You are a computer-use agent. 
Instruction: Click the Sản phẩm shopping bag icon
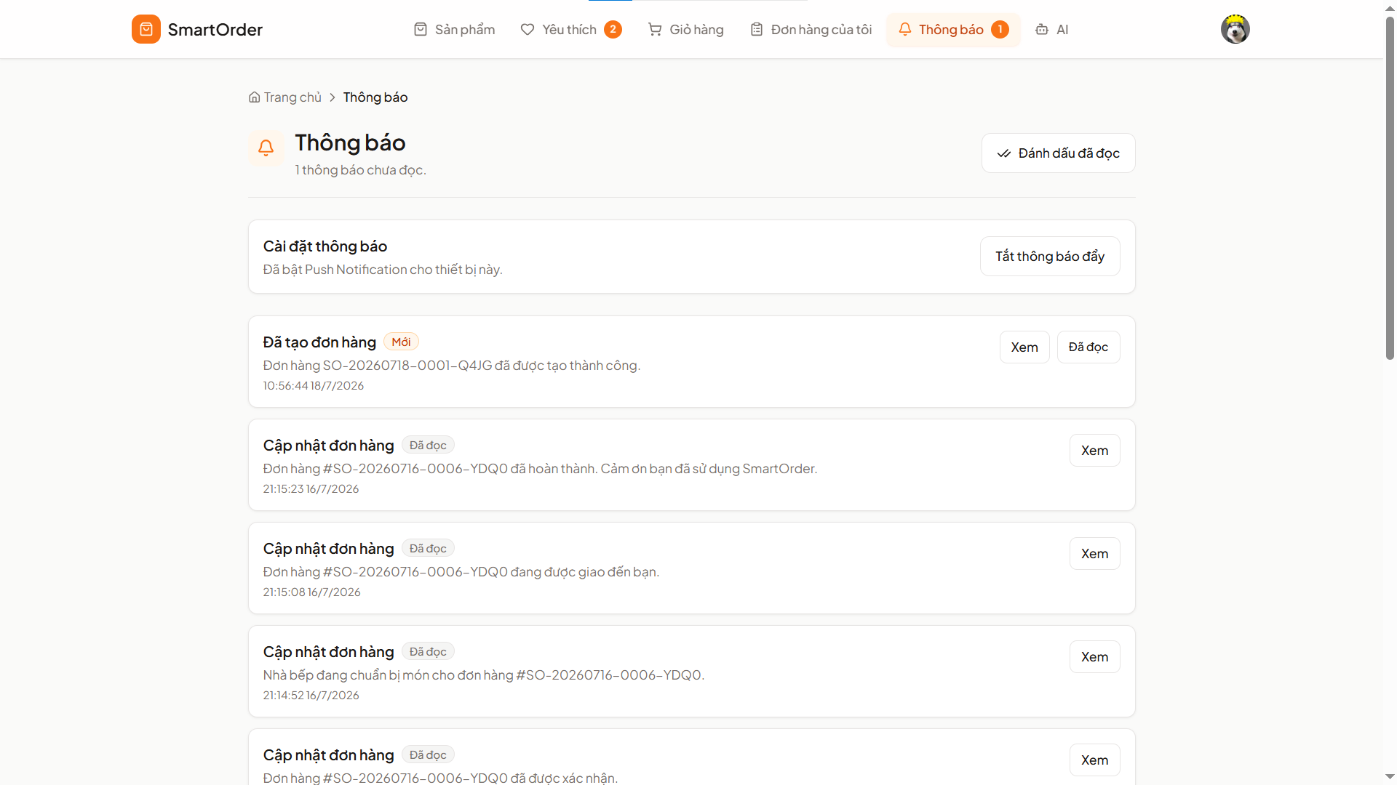click(421, 29)
